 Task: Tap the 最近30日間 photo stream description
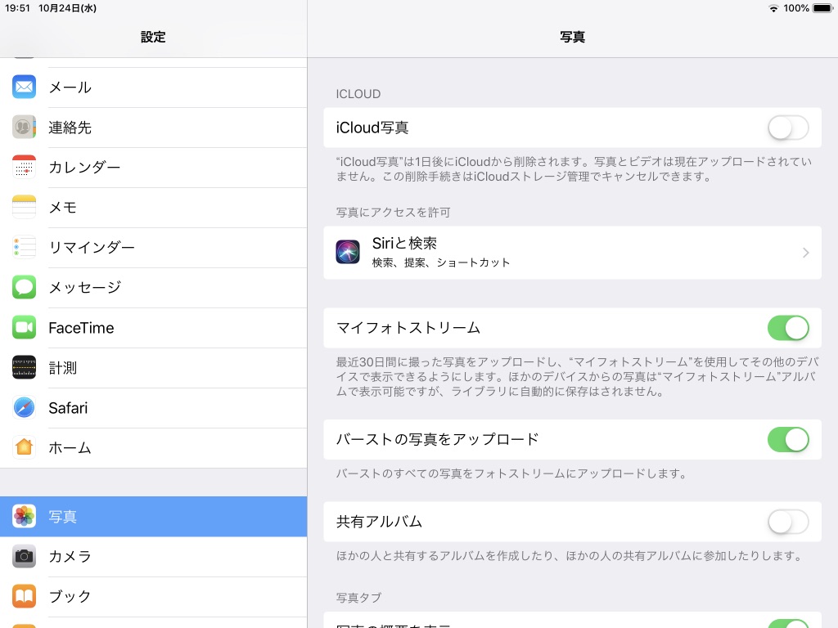pyautogui.click(x=577, y=377)
